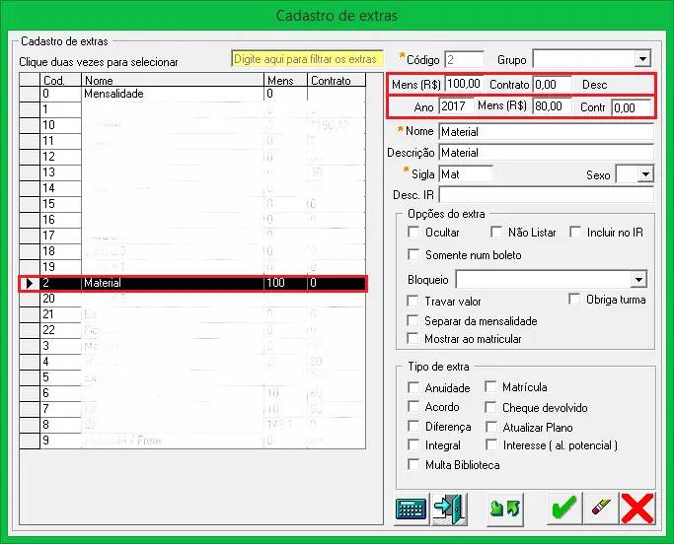
Task: Click the yellow filter extras field
Action: (x=306, y=59)
